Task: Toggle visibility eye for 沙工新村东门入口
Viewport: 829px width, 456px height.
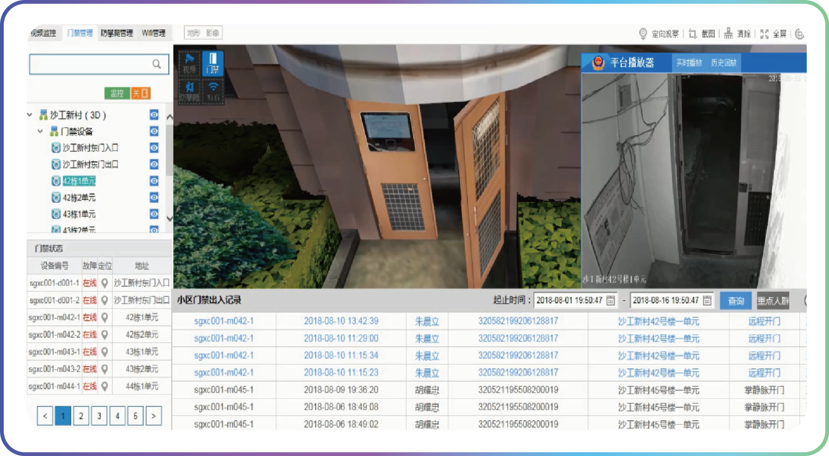Action: tap(154, 148)
